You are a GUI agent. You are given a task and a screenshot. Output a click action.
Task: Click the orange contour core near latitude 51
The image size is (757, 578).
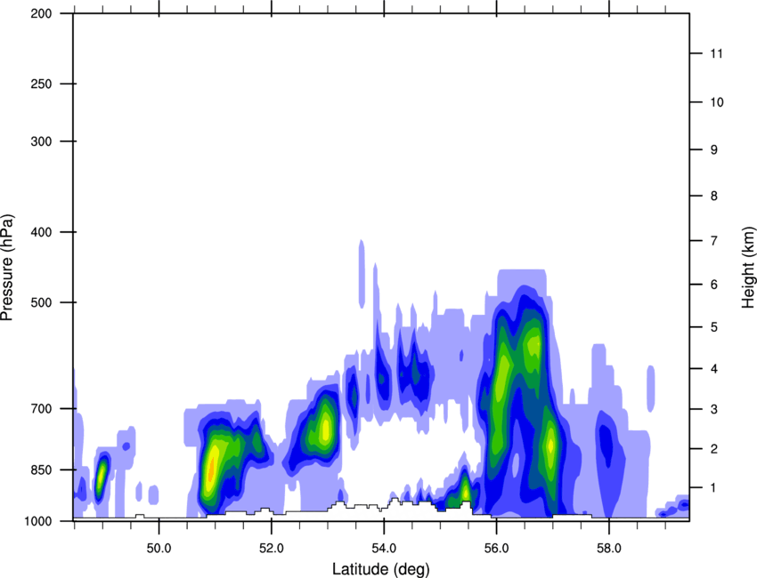pyautogui.click(x=210, y=469)
